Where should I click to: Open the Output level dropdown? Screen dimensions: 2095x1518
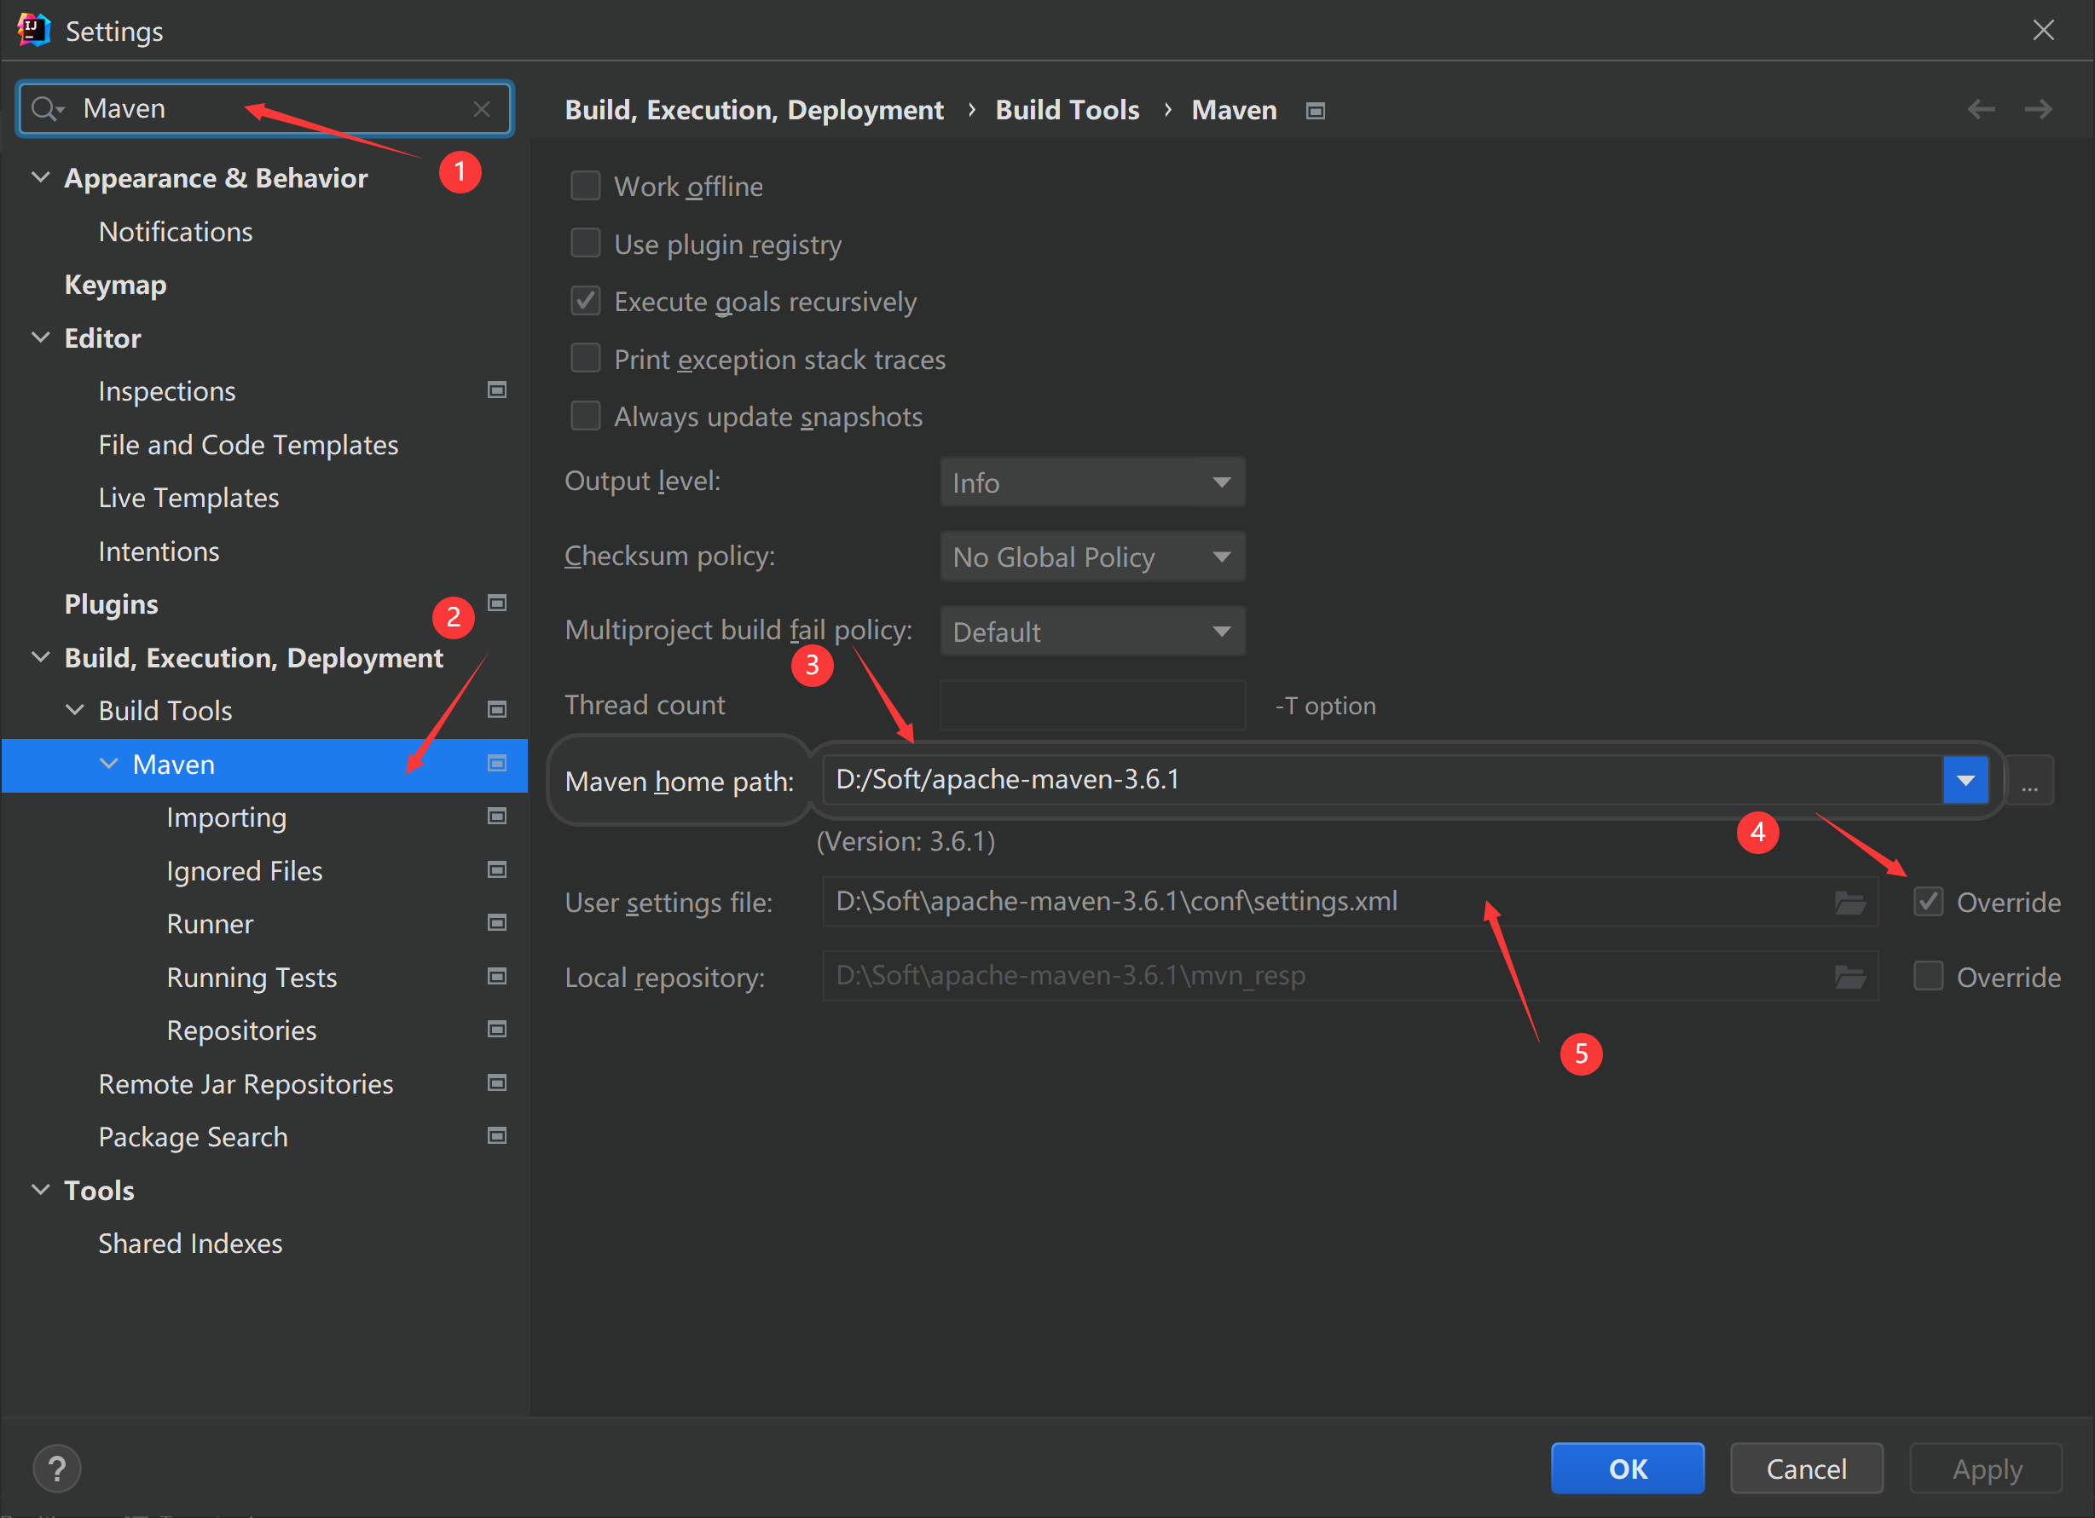1091,482
